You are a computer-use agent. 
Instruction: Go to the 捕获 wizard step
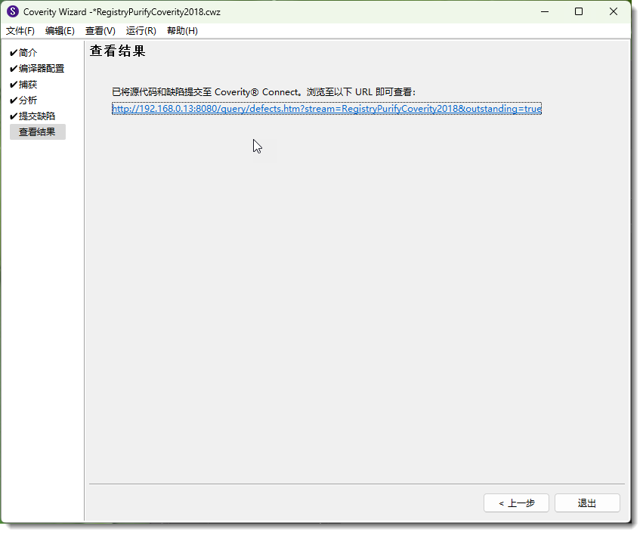point(27,85)
